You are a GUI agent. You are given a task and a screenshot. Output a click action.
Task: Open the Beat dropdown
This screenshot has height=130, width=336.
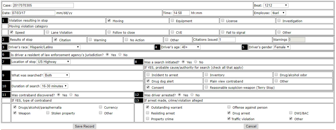click(x=276, y=5)
